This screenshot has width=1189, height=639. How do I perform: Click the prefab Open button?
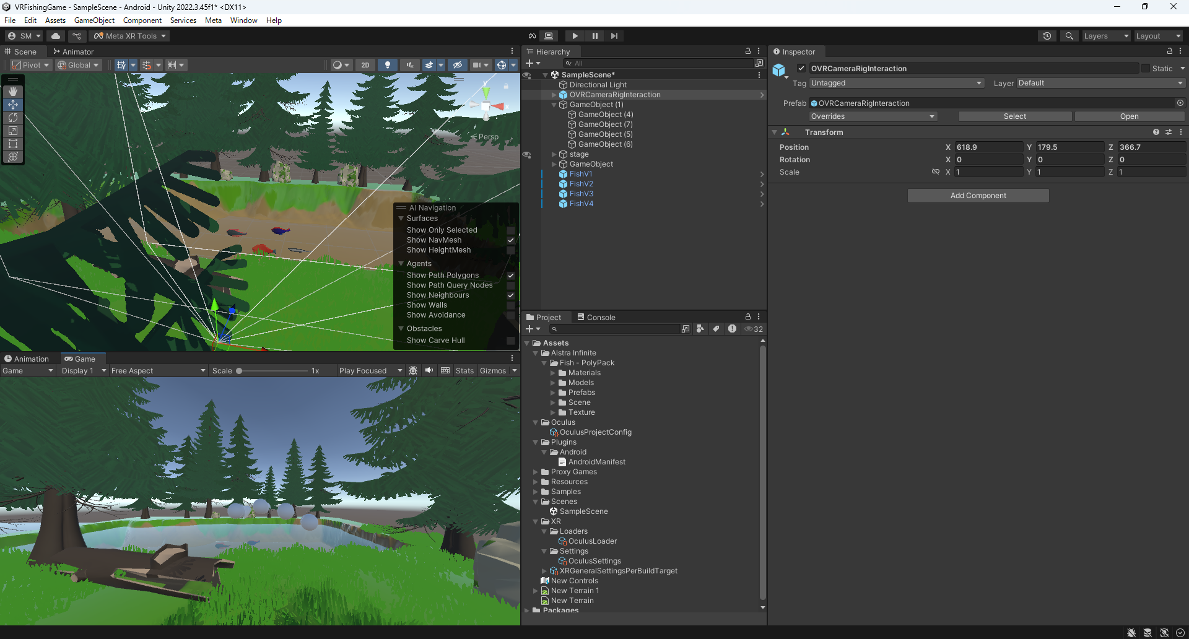[x=1129, y=116]
